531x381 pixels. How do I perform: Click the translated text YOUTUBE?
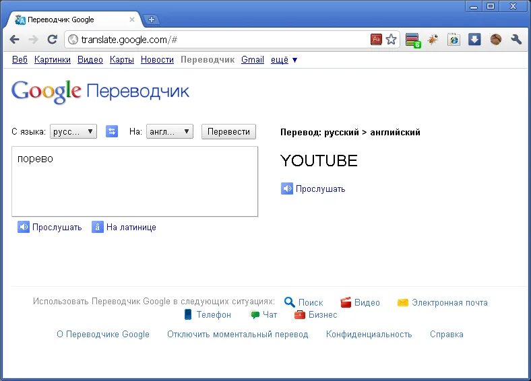tap(319, 161)
